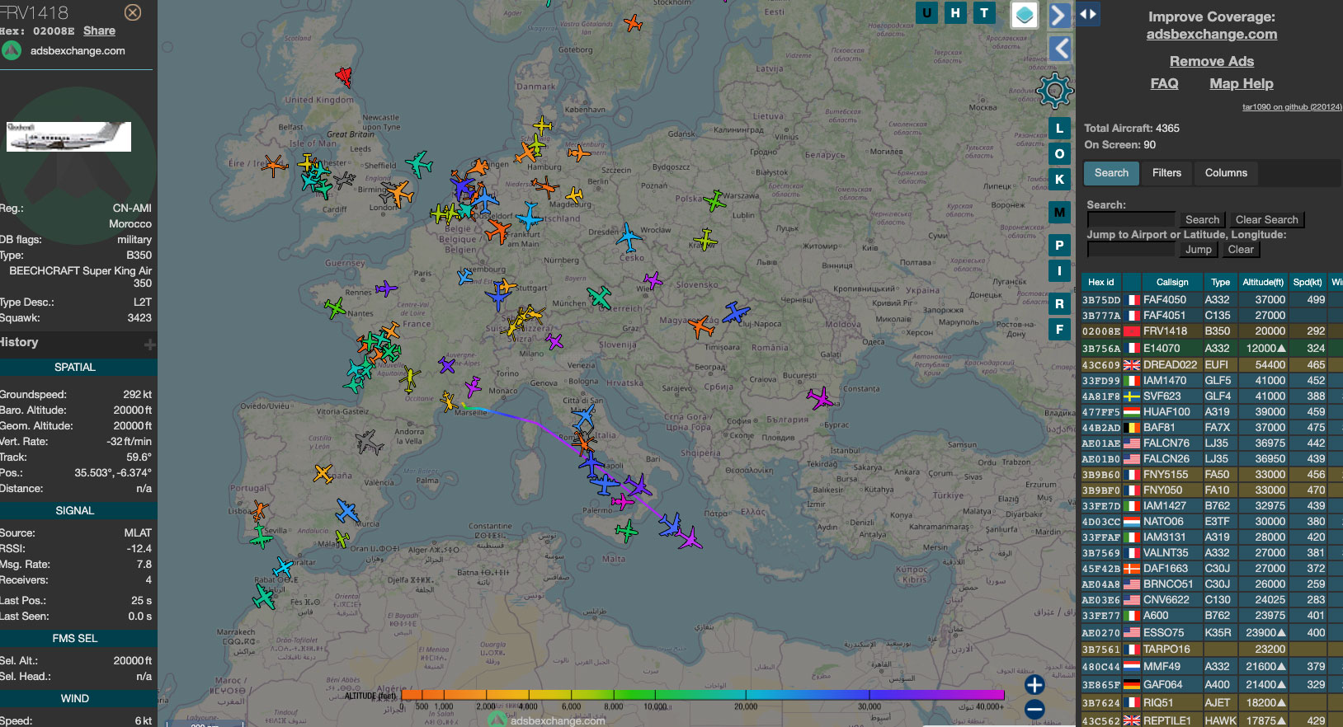Toggle the I map button
The height and width of the screenshot is (727, 1343).
pos(1059,270)
